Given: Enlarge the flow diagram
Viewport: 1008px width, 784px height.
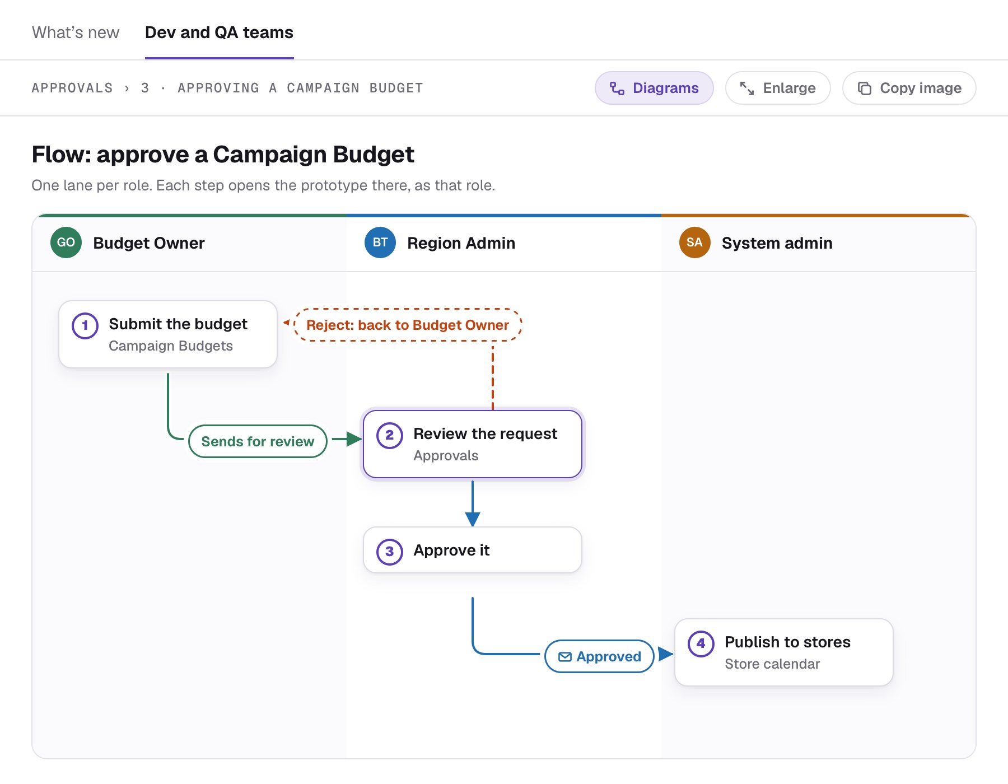Looking at the screenshot, I should 778,88.
